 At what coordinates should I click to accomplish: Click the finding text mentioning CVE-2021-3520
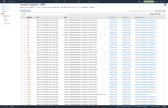(x=80, y=55)
